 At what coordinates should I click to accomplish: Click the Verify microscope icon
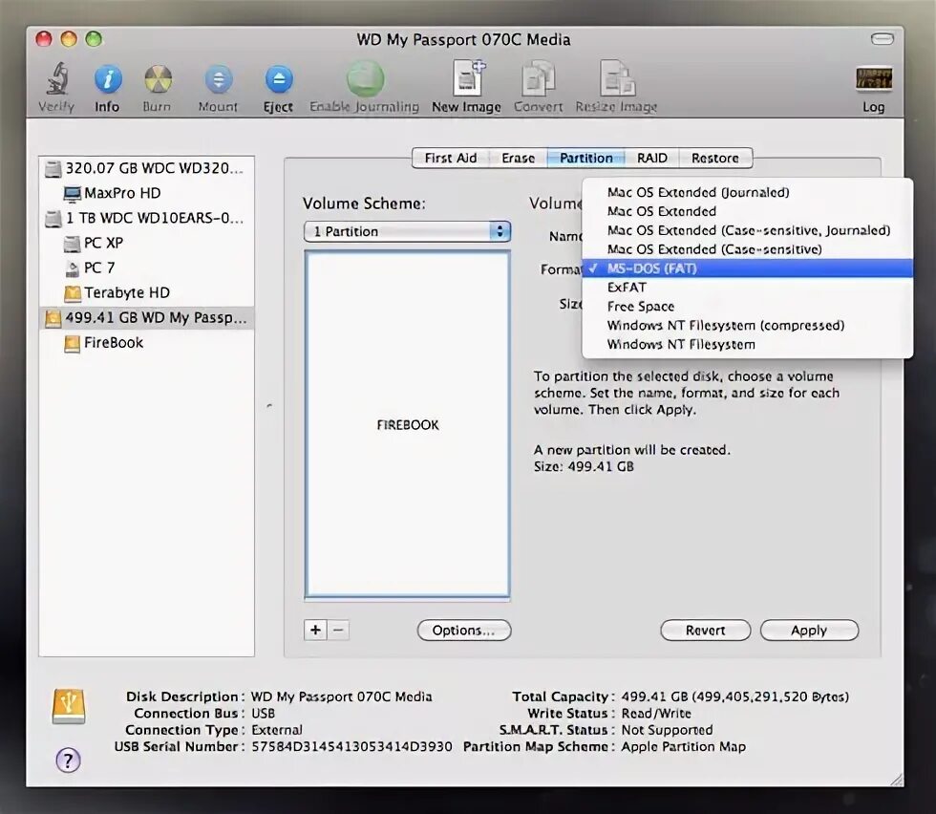click(56, 79)
